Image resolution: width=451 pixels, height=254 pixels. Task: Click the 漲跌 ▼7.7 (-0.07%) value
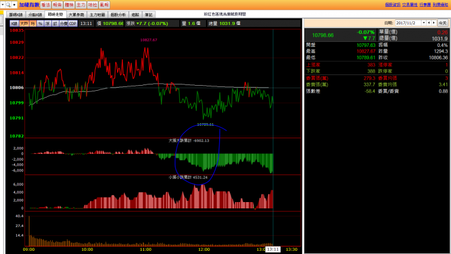[x=147, y=24]
